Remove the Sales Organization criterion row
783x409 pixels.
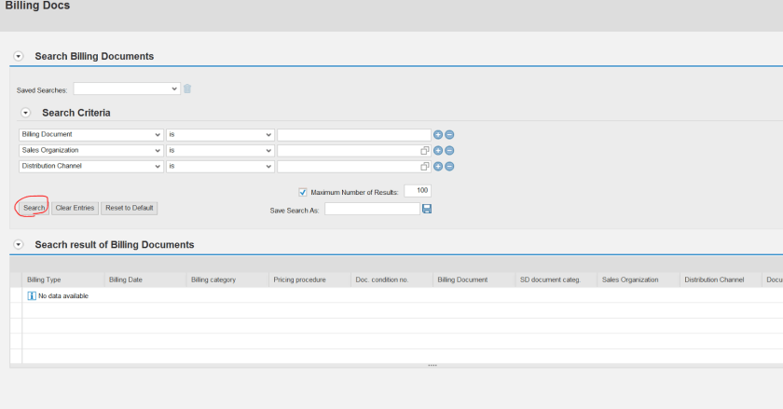click(x=449, y=150)
